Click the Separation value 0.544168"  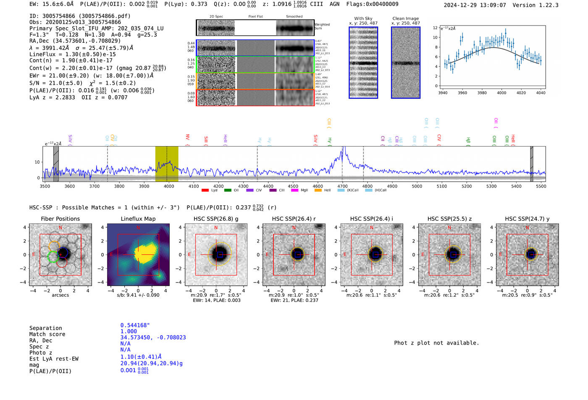tap(135, 325)
